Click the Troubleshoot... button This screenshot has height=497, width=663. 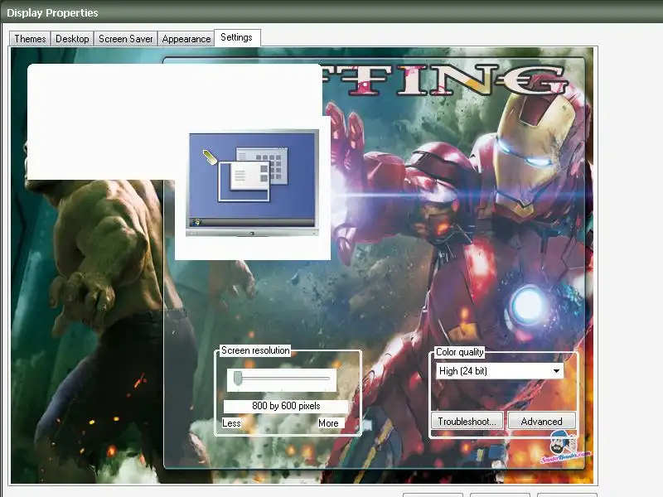click(x=467, y=422)
